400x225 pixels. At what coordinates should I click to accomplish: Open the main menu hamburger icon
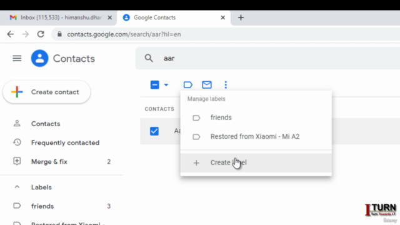17,58
